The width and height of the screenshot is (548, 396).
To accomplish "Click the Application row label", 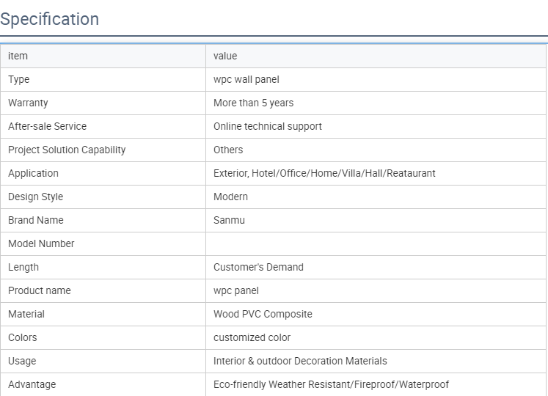I will pyautogui.click(x=33, y=173).
